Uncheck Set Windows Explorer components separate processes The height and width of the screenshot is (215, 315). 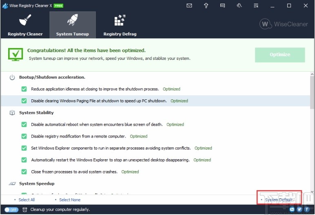(24, 148)
